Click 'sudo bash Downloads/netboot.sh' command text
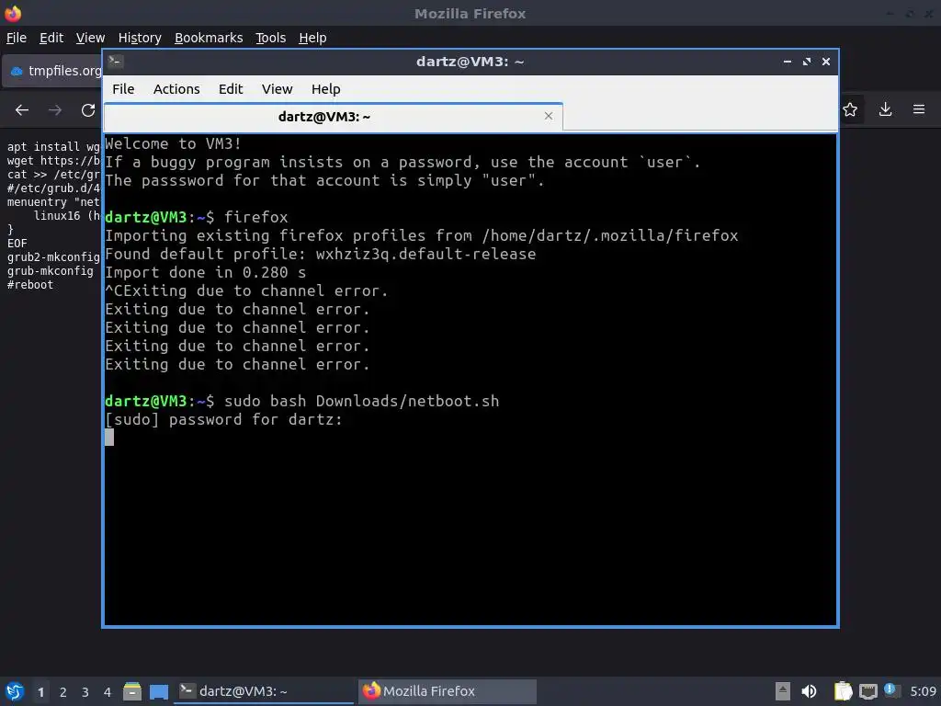The width and height of the screenshot is (941, 706). pyautogui.click(x=361, y=401)
